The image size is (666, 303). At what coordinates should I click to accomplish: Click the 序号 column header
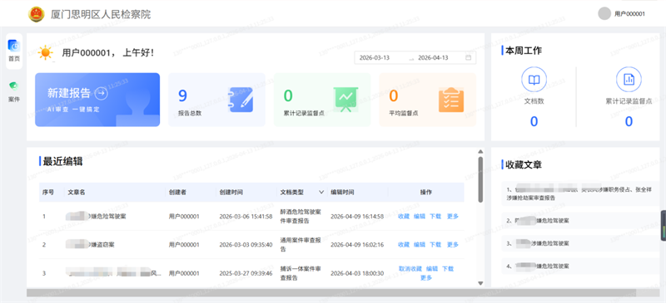coord(48,192)
